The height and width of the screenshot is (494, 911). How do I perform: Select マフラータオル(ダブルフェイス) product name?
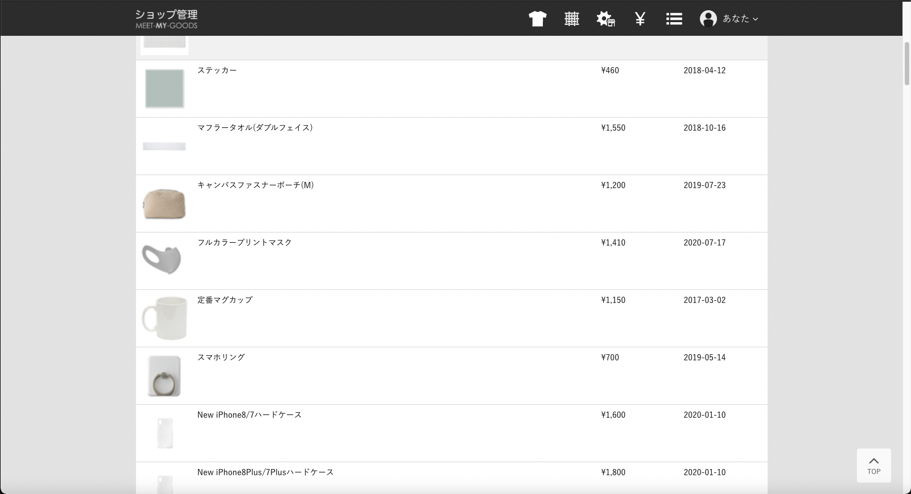tap(255, 128)
